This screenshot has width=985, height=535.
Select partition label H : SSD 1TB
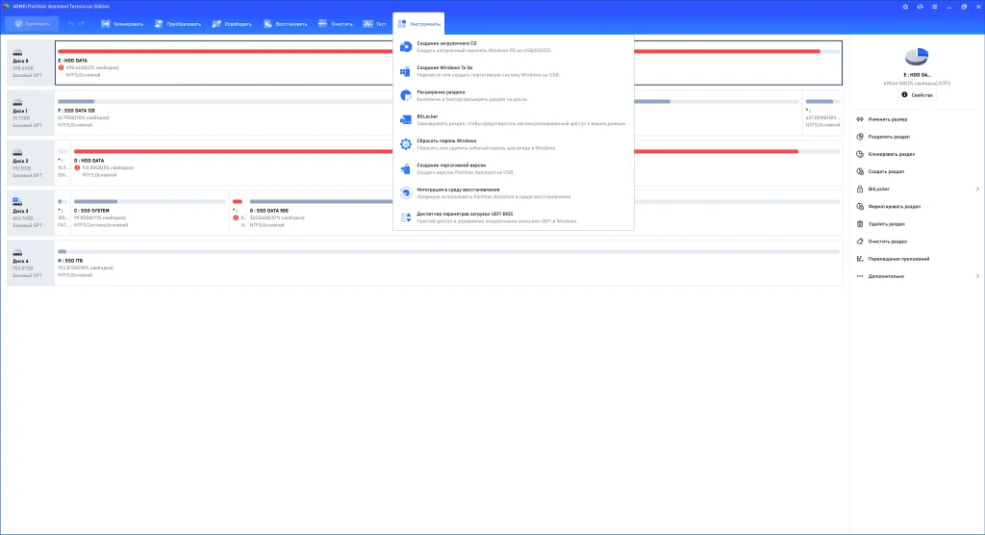(70, 260)
